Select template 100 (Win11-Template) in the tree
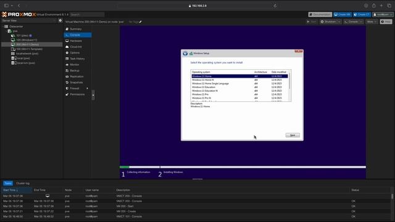Screen dimensions: 395x222 (29, 49)
